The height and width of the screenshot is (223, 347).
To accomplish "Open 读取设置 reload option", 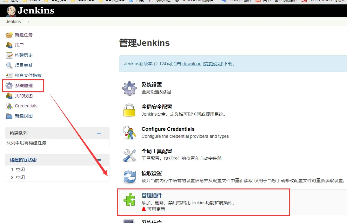I will tap(152, 174).
